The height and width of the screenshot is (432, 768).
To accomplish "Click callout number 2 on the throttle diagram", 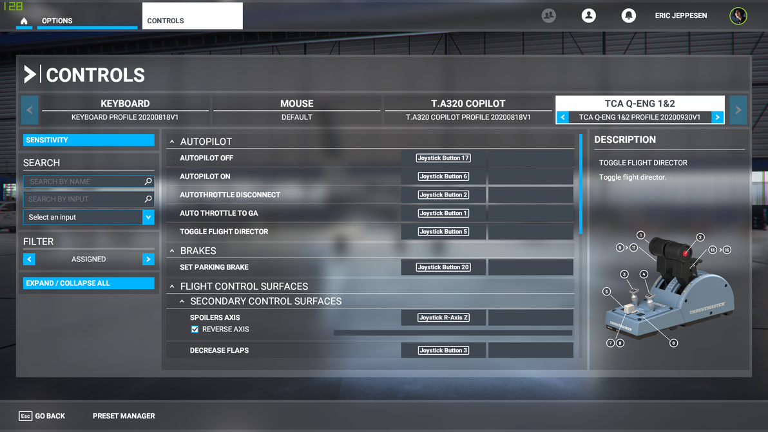I will (x=700, y=238).
